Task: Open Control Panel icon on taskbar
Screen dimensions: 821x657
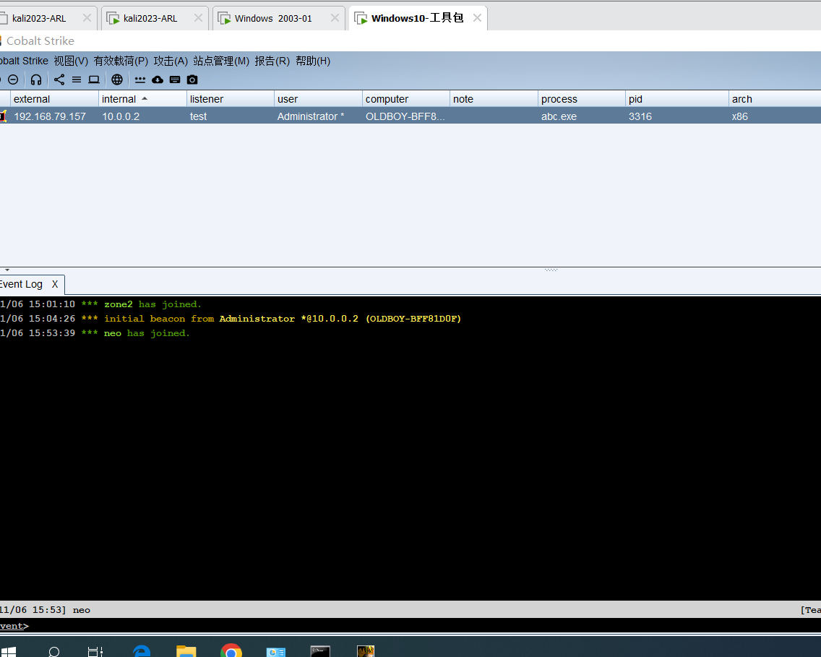Action: [x=276, y=652]
